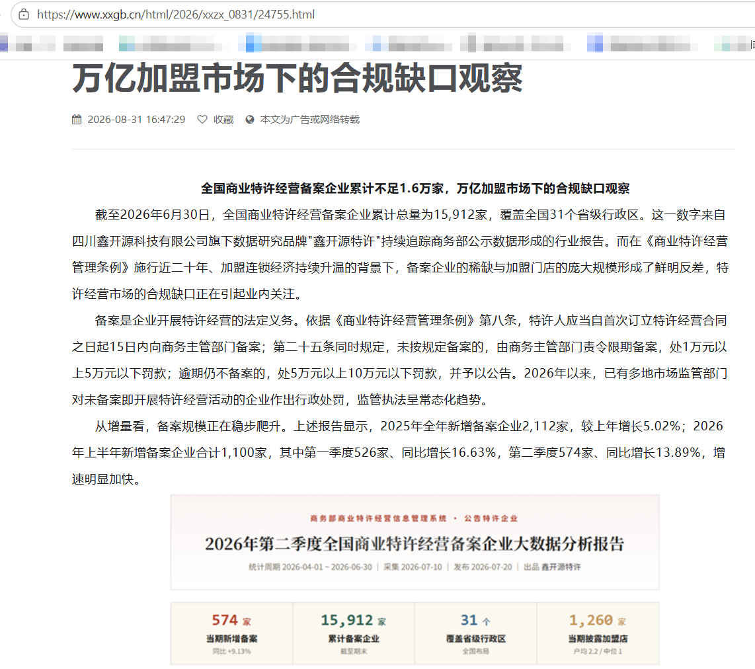Click the calendar icon beside the date
755x669 pixels.
click(x=77, y=120)
